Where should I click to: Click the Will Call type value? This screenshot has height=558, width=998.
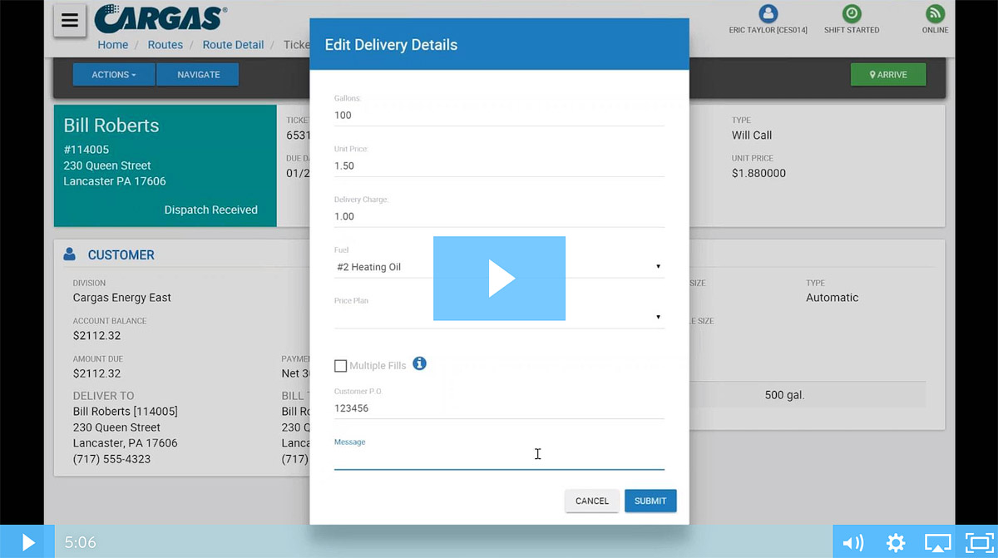pyautogui.click(x=752, y=136)
